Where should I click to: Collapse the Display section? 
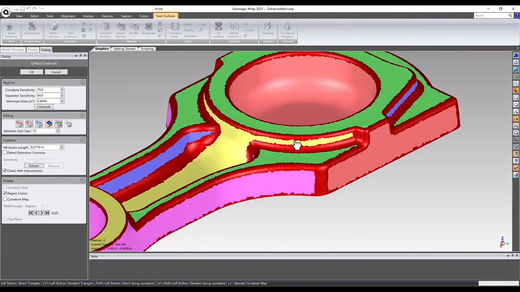82,180
